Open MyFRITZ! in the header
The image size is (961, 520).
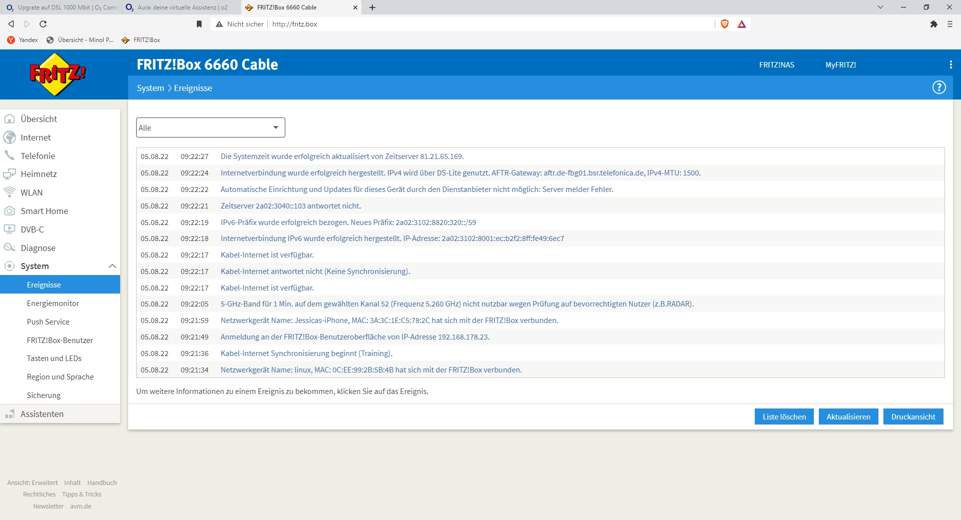[841, 64]
